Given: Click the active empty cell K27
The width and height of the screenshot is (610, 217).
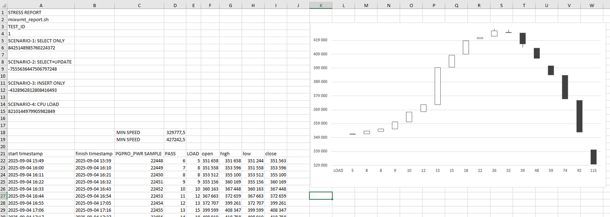Looking at the screenshot, I should click(321, 196).
